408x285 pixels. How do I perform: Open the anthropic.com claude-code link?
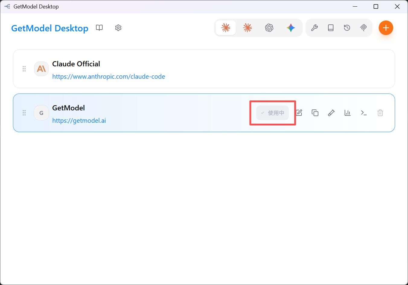coord(109,77)
